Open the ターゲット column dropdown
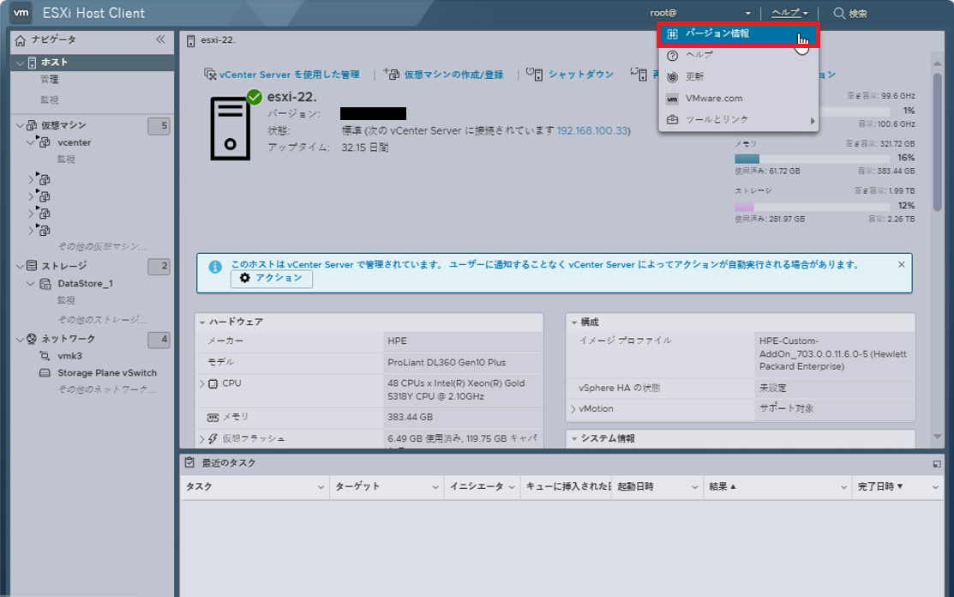954x597 pixels. [435, 487]
